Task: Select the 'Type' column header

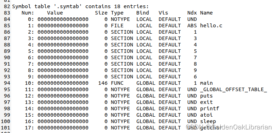Action: [x=117, y=13]
